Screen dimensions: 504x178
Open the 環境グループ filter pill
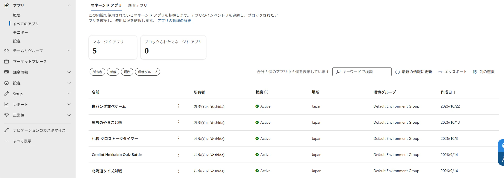[147, 72]
